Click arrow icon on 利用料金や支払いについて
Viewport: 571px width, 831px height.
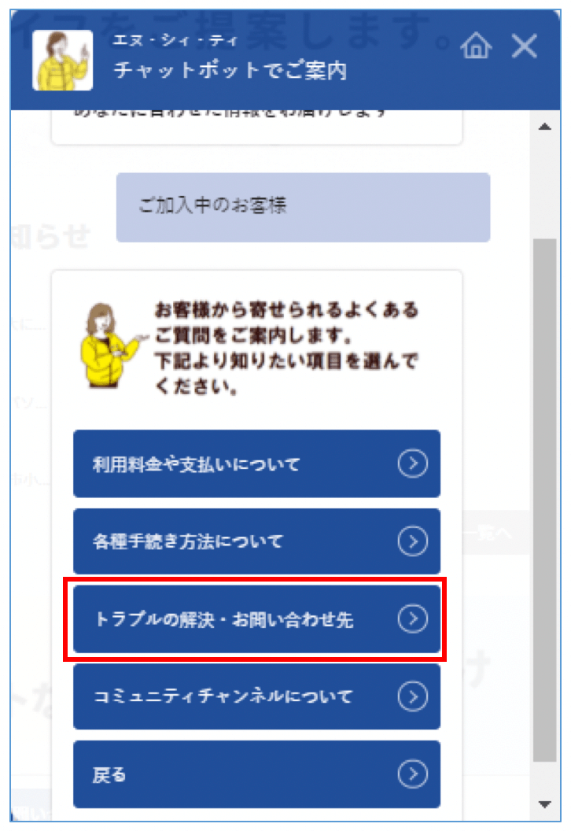click(x=413, y=464)
